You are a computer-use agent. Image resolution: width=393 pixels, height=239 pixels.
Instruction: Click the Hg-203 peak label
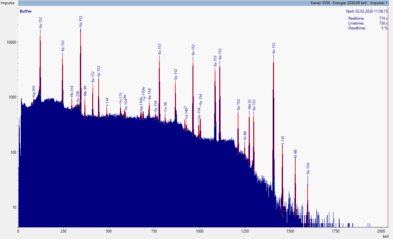34,92
